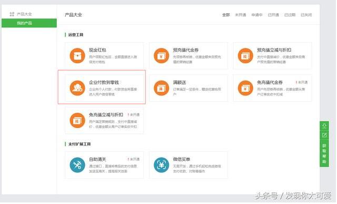Viewport: 337px width, 204px height.
Task: Click the 企业付款到零钱 people icon
Action: [77, 88]
